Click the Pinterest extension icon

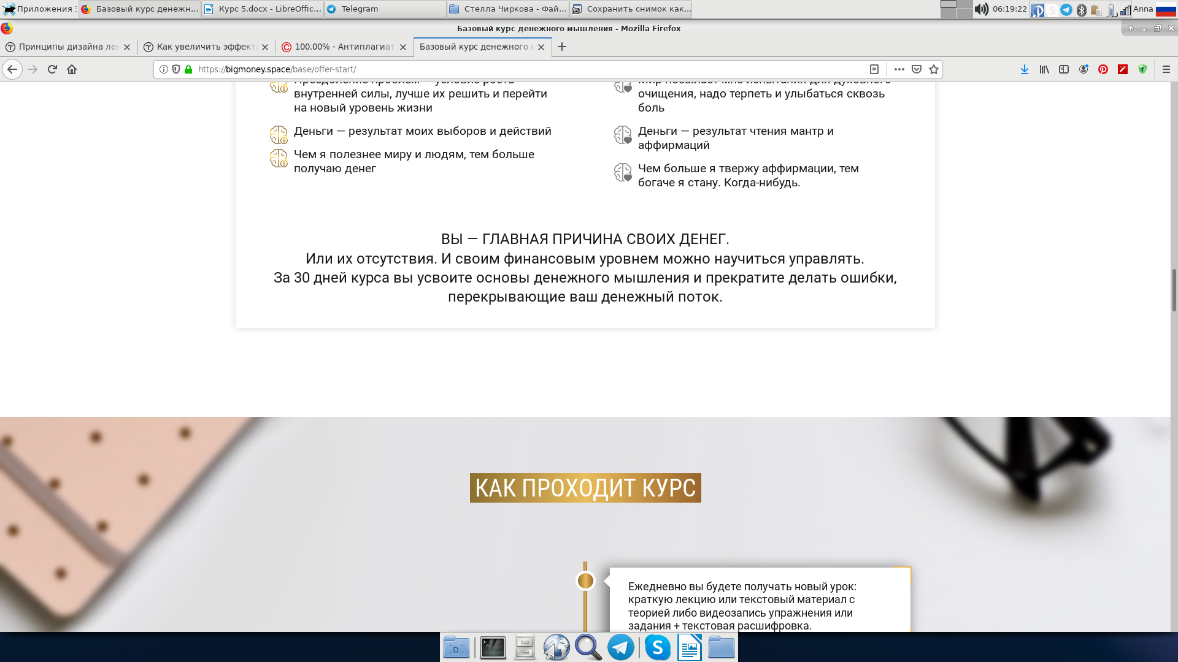(1103, 69)
